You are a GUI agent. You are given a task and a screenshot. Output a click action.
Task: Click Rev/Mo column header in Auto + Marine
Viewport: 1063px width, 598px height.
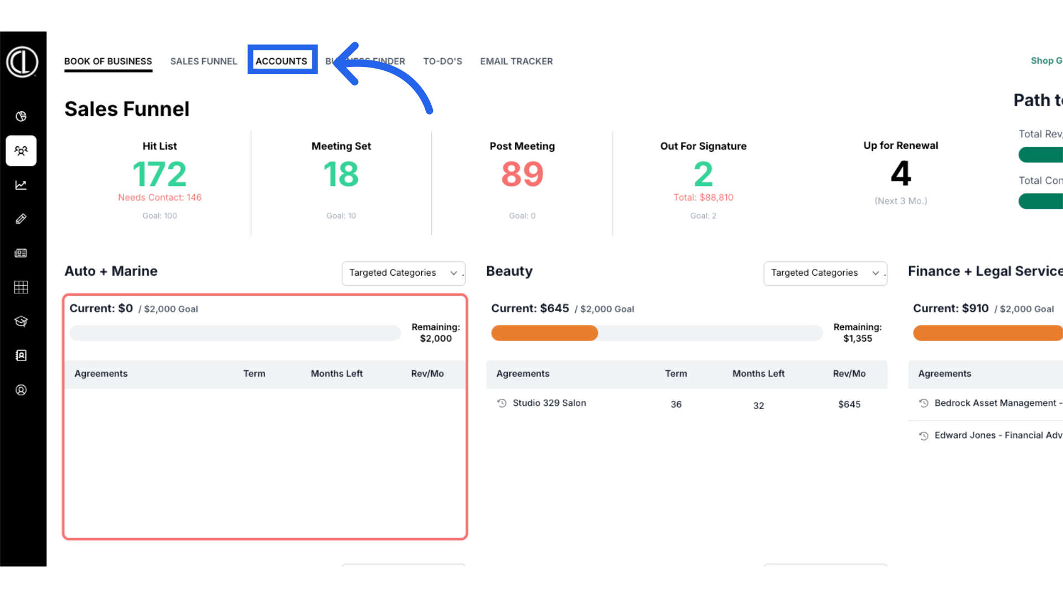pyautogui.click(x=427, y=374)
